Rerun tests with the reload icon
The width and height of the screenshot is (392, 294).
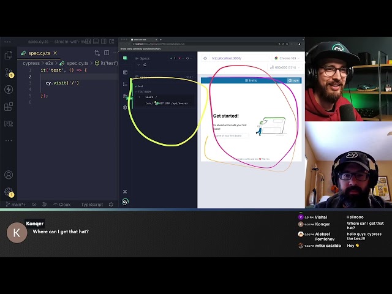coord(145,65)
